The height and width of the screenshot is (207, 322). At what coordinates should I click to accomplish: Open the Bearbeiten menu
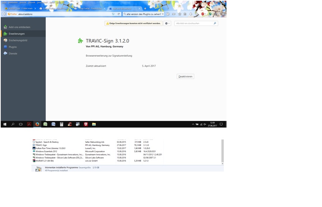tap(13, 2)
